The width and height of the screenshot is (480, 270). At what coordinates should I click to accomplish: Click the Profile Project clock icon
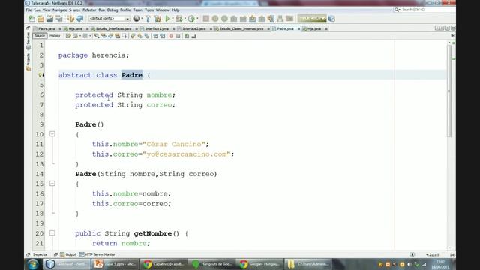point(191,19)
